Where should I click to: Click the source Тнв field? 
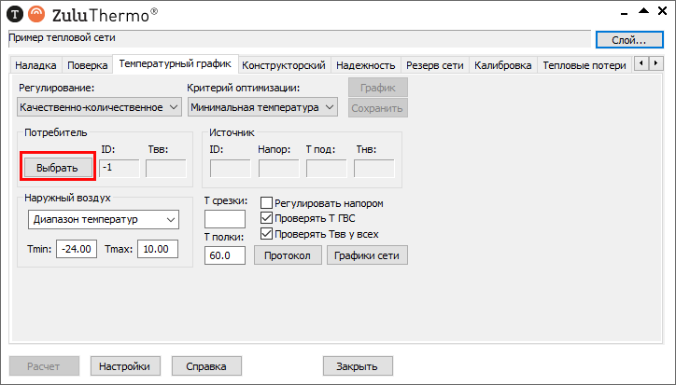click(374, 169)
